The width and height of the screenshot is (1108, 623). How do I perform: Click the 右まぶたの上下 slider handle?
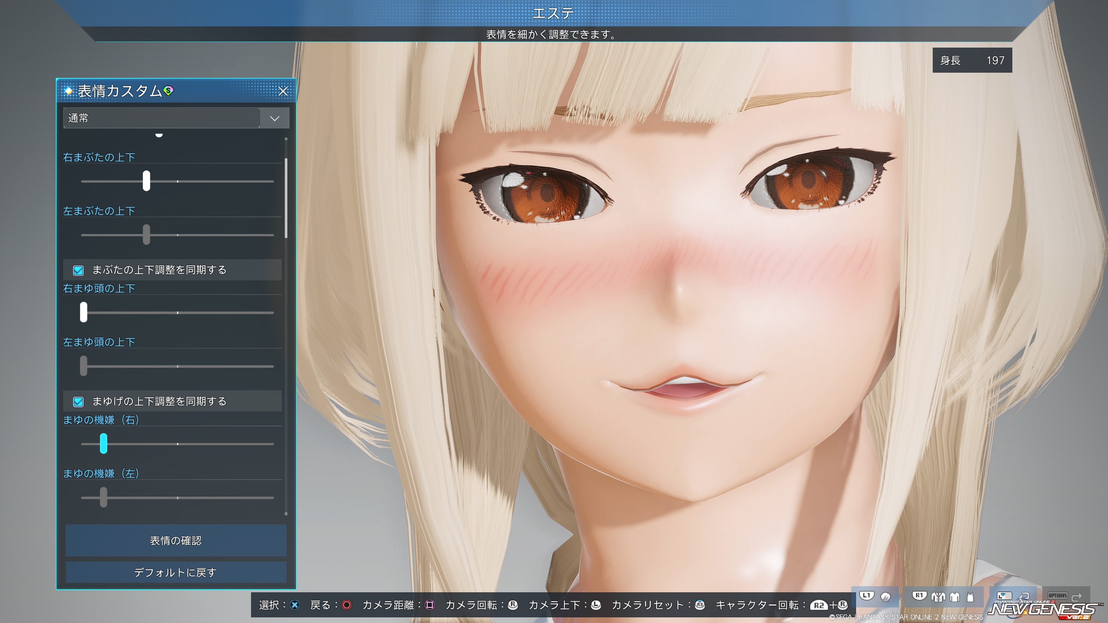[146, 181]
